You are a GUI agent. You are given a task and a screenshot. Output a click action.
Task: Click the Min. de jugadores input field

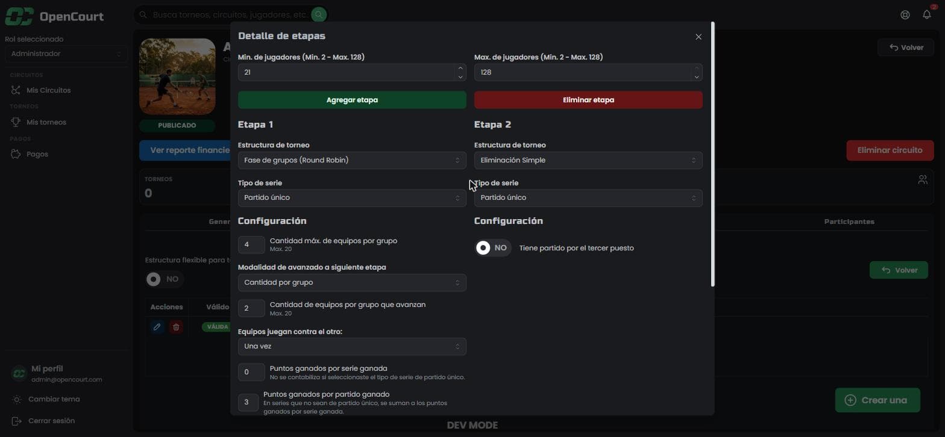347,72
